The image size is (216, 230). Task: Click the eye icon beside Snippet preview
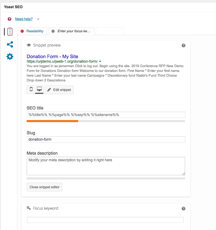[29, 45]
